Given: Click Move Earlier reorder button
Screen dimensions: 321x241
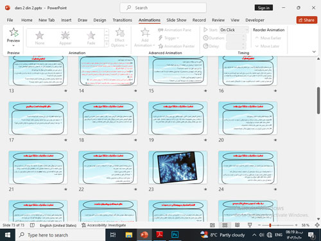Looking at the screenshot, I should coord(268,38).
